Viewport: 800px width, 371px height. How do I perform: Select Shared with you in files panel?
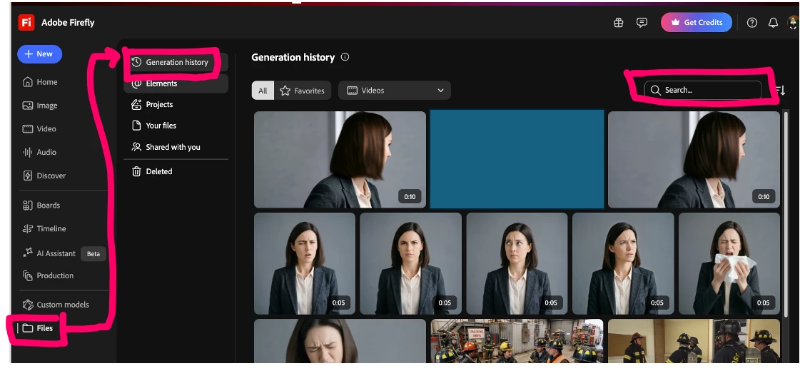pyautogui.click(x=166, y=147)
